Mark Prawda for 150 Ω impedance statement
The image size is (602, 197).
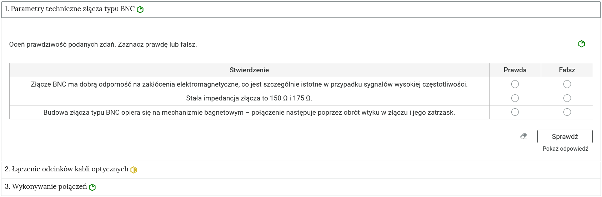click(515, 98)
